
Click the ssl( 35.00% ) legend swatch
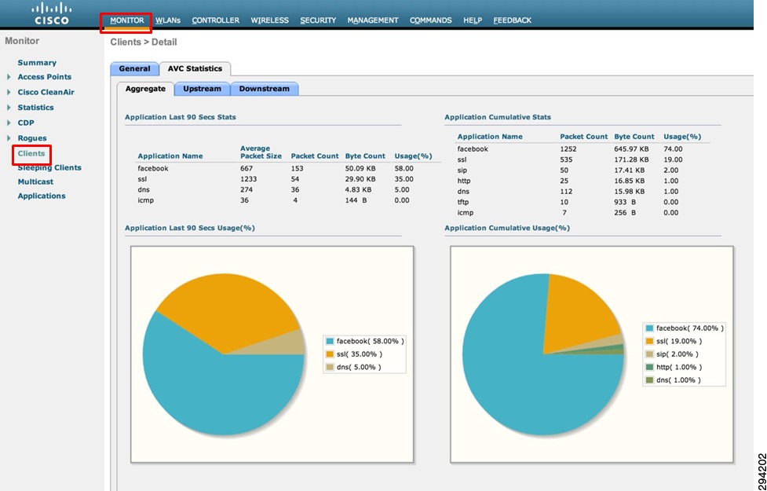(330, 354)
